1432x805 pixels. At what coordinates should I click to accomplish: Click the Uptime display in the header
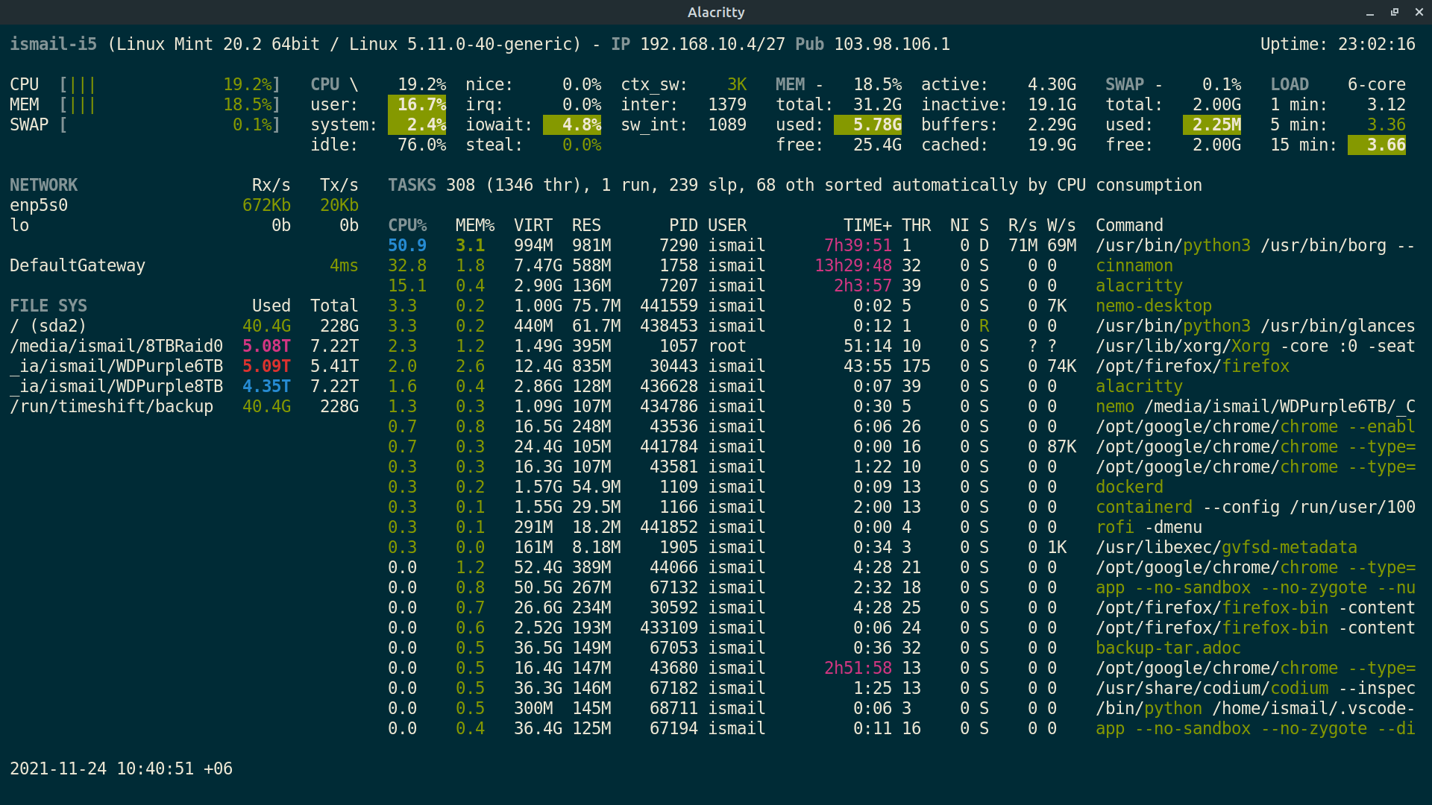coord(1340,44)
